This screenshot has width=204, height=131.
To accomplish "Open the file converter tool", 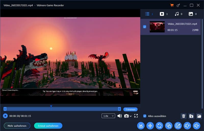I will (159, 125).
